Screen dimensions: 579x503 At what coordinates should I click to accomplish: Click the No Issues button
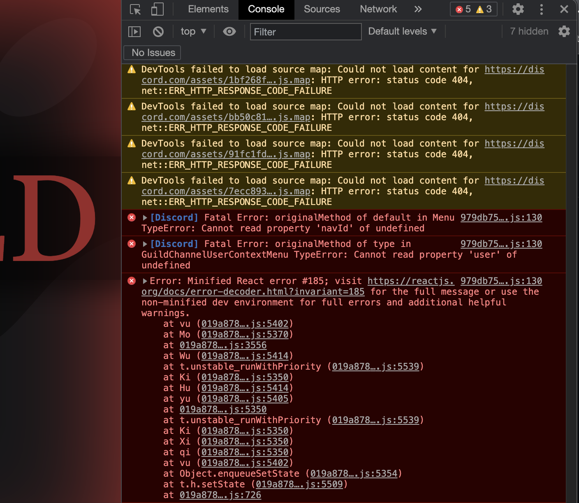coord(153,53)
